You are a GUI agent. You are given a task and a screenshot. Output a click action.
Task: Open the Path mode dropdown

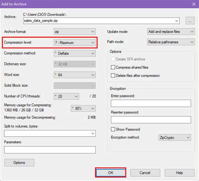click(171, 42)
